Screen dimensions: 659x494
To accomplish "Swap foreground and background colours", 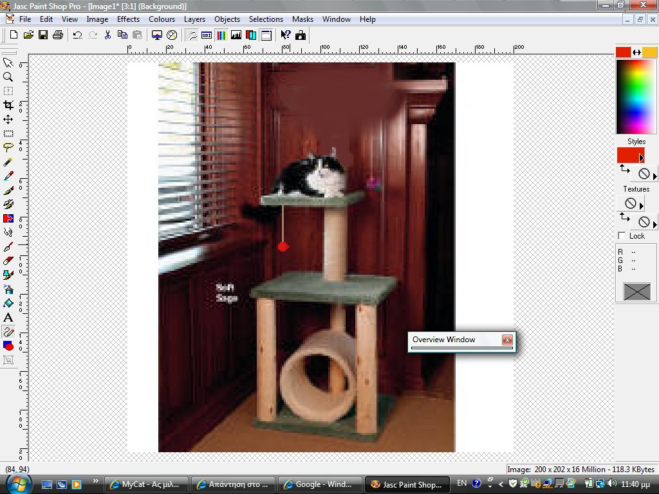I will point(636,52).
